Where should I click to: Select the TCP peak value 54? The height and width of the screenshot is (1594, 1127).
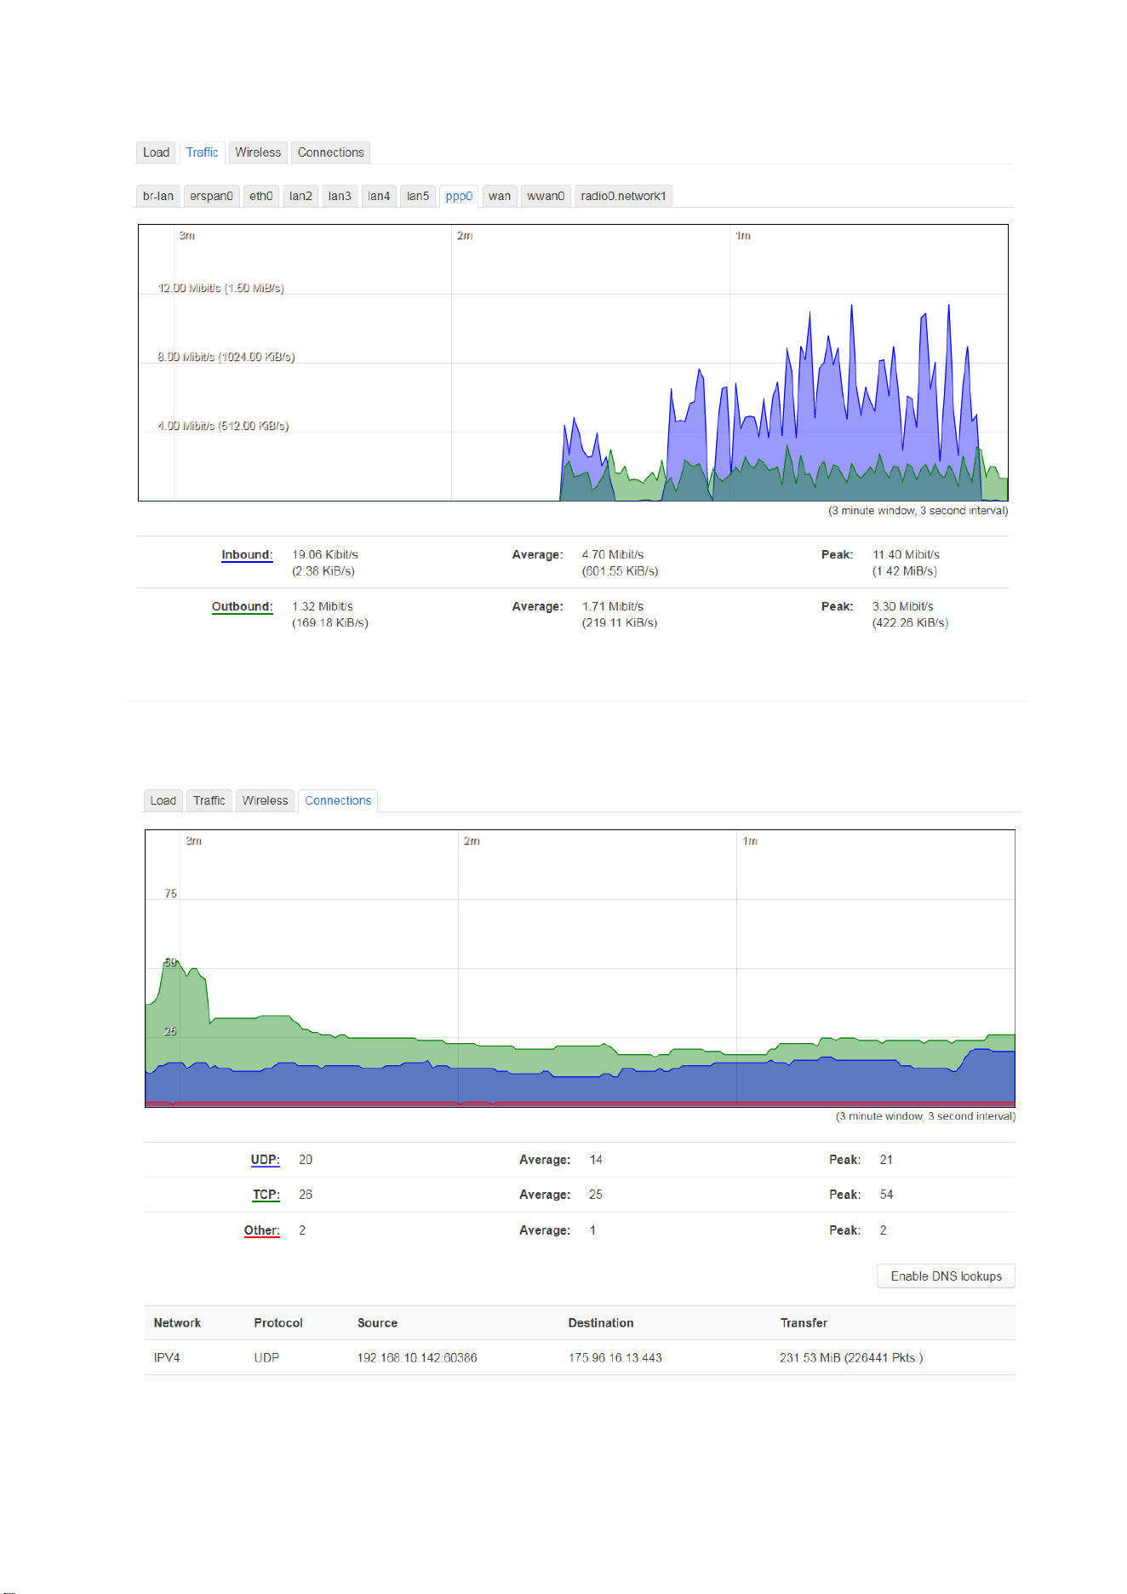887,1195
